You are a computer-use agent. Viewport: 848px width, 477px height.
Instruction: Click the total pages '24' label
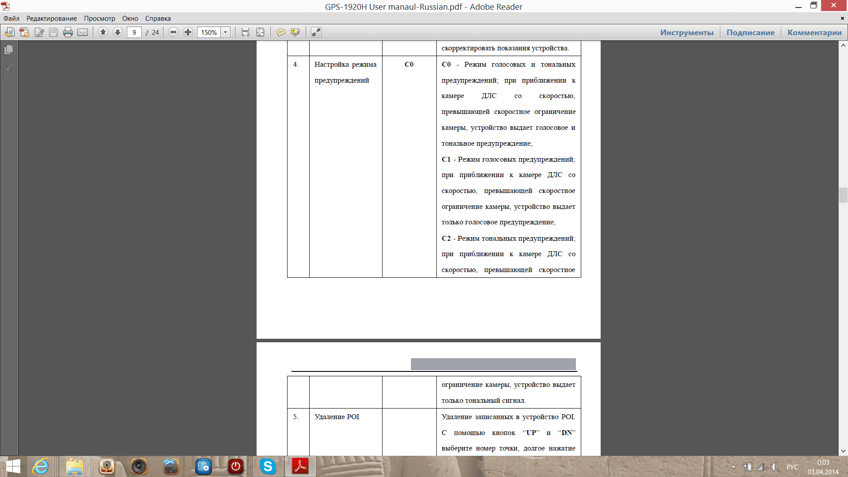pos(155,32)
